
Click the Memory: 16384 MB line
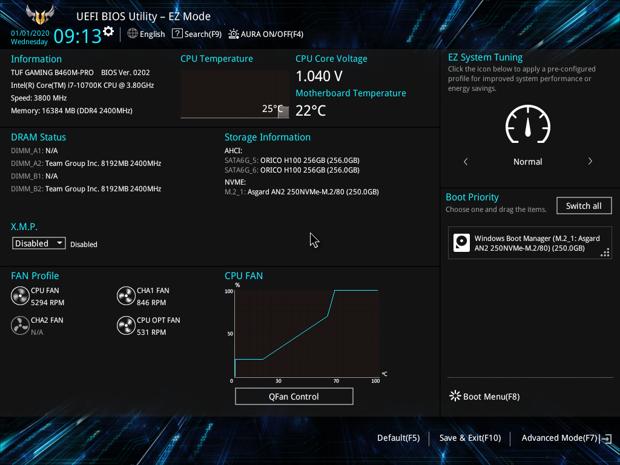[71, 111]
